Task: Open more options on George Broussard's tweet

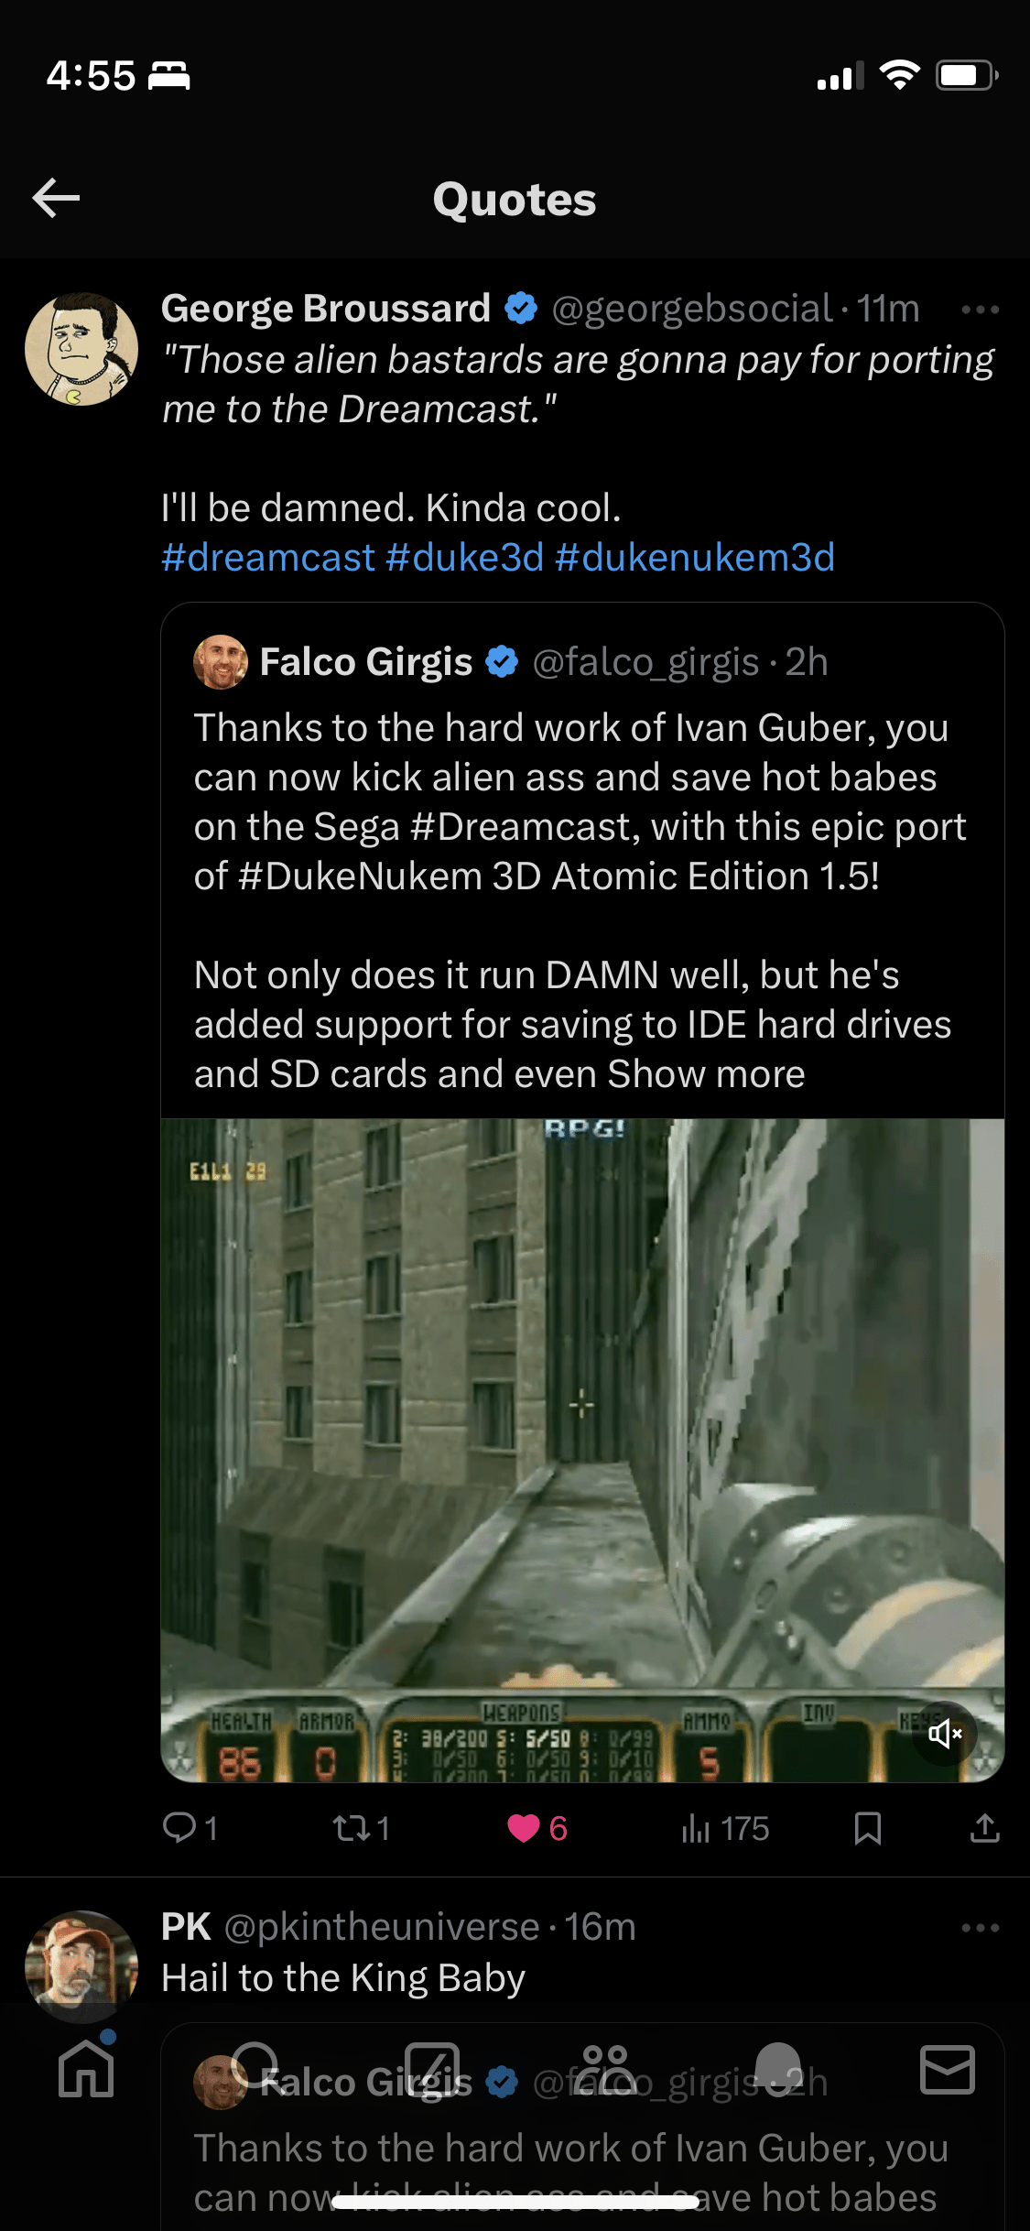Action: 981,310
